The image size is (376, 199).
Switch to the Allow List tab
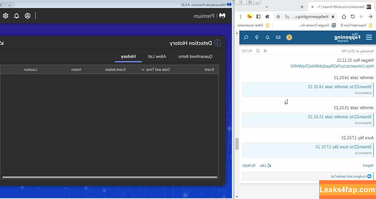(x=157, y=57)
